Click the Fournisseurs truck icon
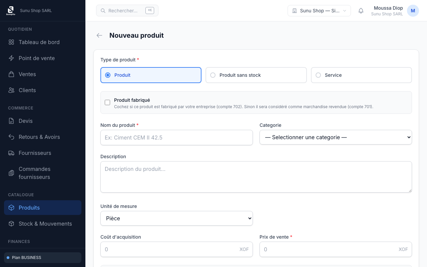This screenshot has height=267, width=427. pos(11,153)
